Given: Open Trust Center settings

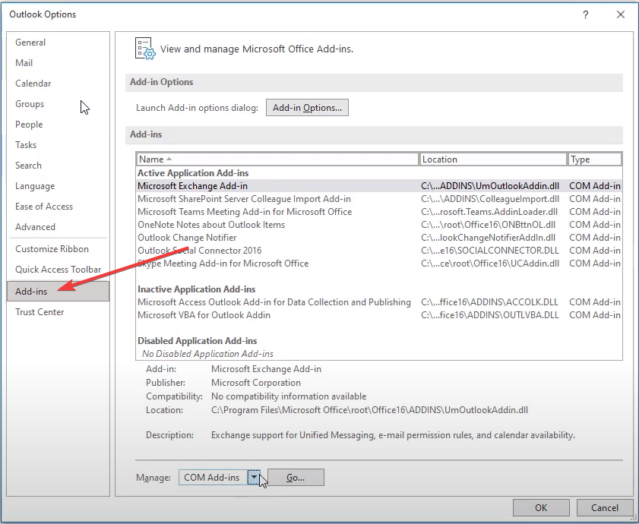Looking at the screenshot, I should [x=58, y=312].
